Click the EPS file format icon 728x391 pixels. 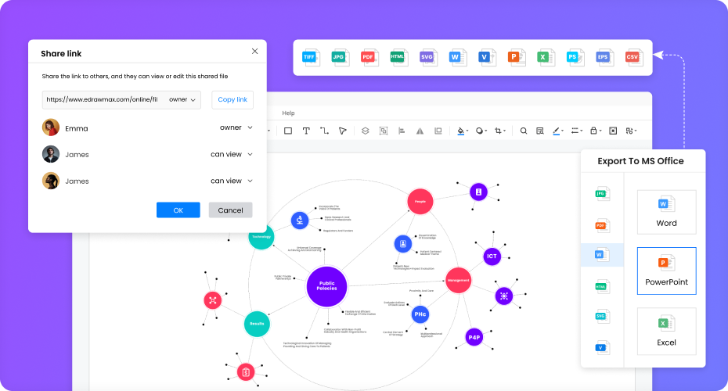click(604, 57)
